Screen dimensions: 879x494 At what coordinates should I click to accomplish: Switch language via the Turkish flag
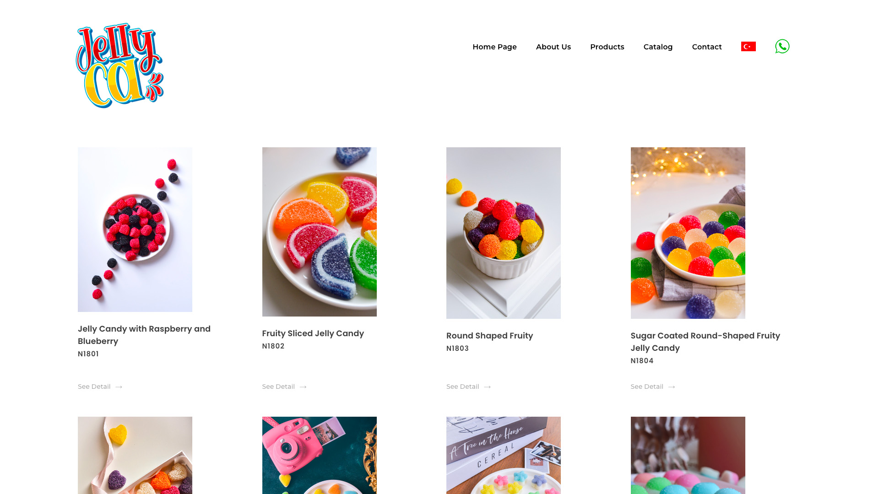(748, 47)
